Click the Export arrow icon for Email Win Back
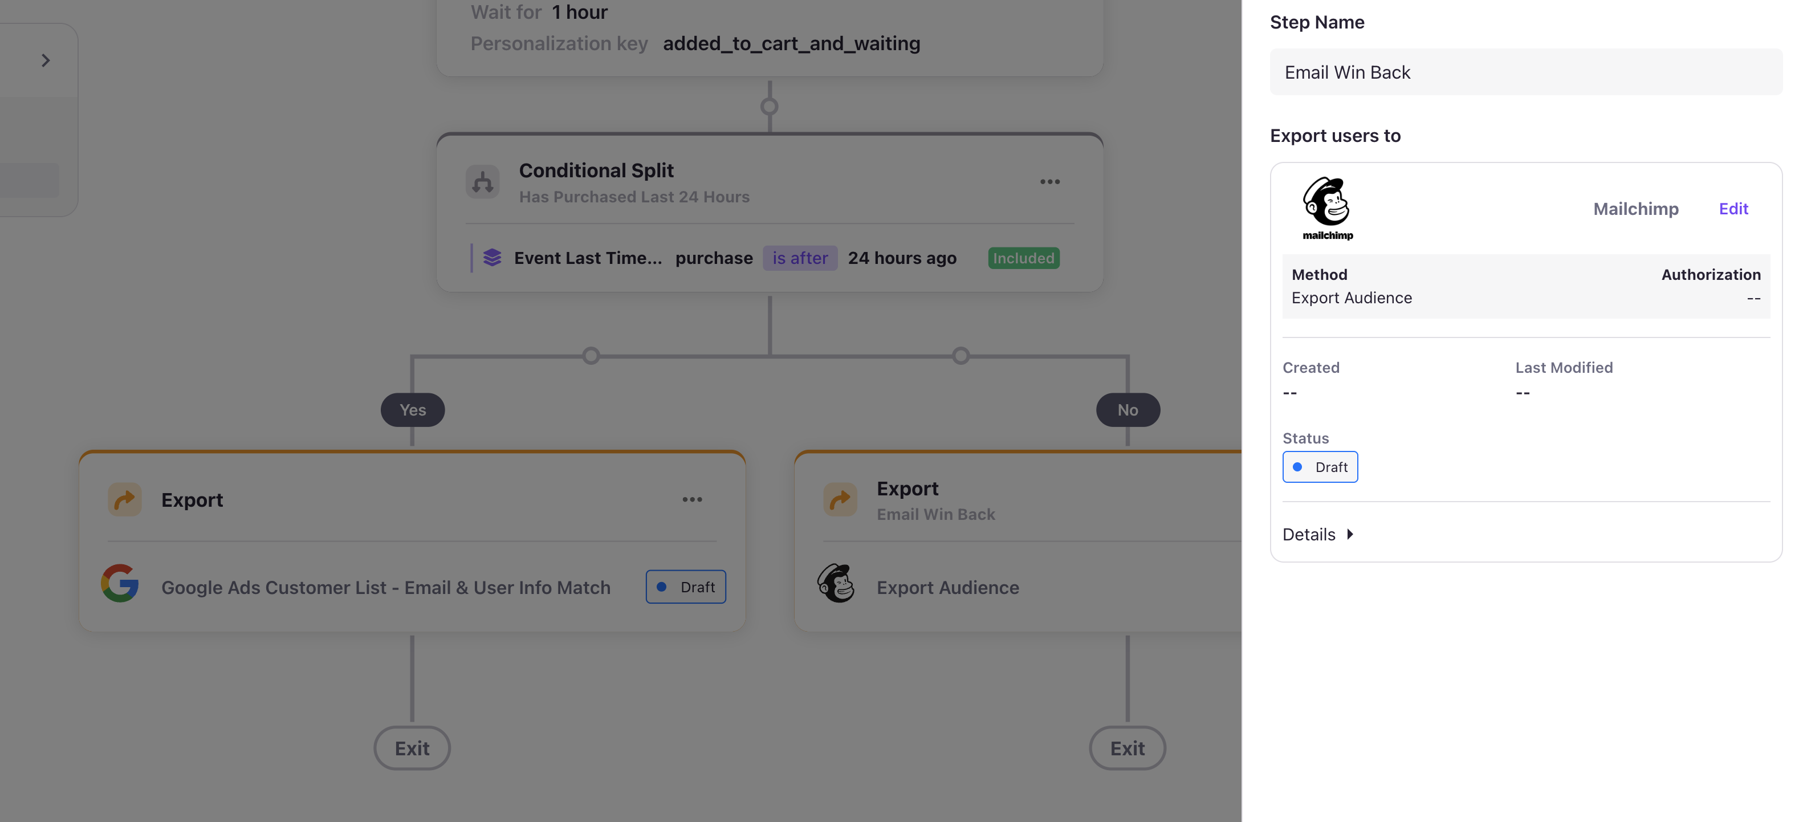This screenshot has height=822, width=1807. (x=840, y=499)
